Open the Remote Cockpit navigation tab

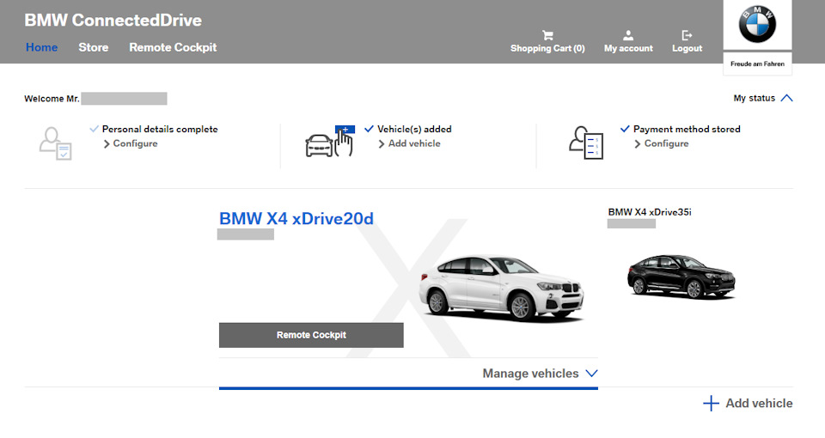coord(173,47)
